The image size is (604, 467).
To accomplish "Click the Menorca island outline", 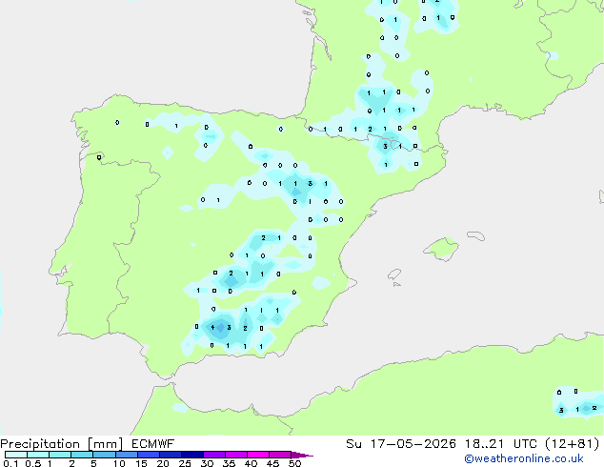I will tap(475, 235).
